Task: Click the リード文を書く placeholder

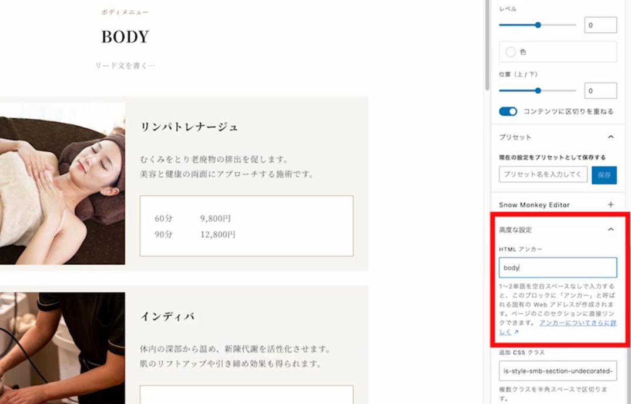Action: 125,66
